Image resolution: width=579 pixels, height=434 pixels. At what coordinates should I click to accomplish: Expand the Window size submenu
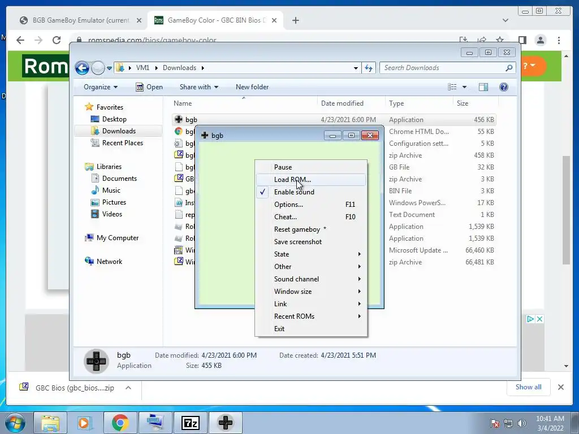(311, 292)
